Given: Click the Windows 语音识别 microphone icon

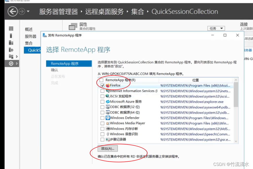Looking at the screenshot, I should pyautogui.click(x=108, y=134).
